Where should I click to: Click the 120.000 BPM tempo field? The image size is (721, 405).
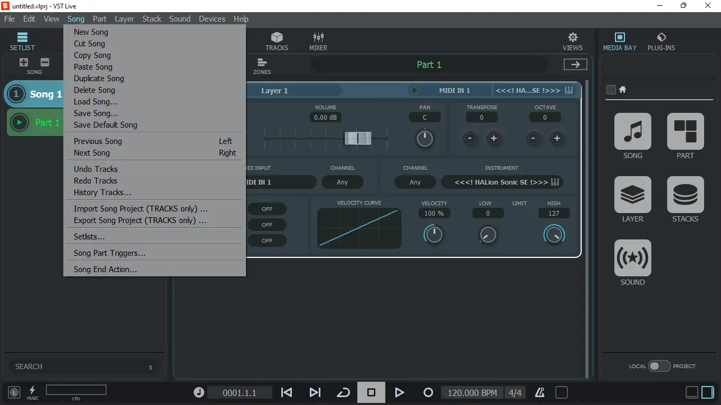[x=472, y=393]
